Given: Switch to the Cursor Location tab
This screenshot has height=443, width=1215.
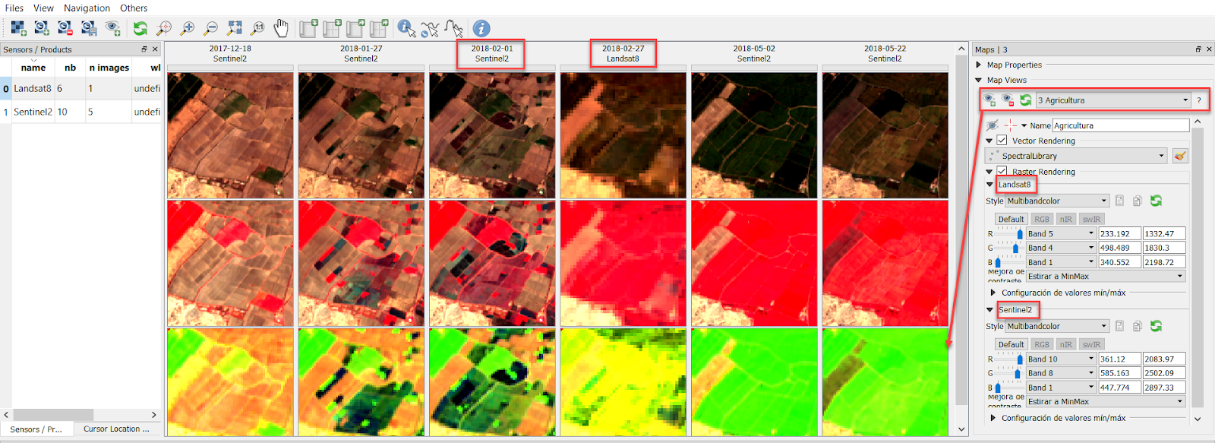Looking at the screenshot, I should 116,429.
